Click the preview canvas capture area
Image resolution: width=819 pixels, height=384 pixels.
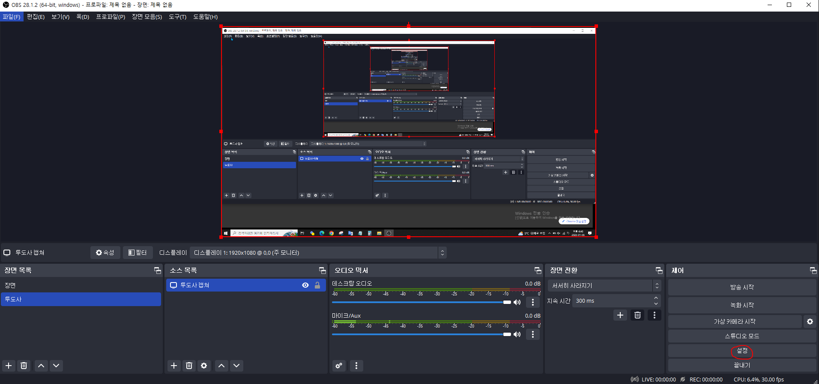(x=409, y=131)
